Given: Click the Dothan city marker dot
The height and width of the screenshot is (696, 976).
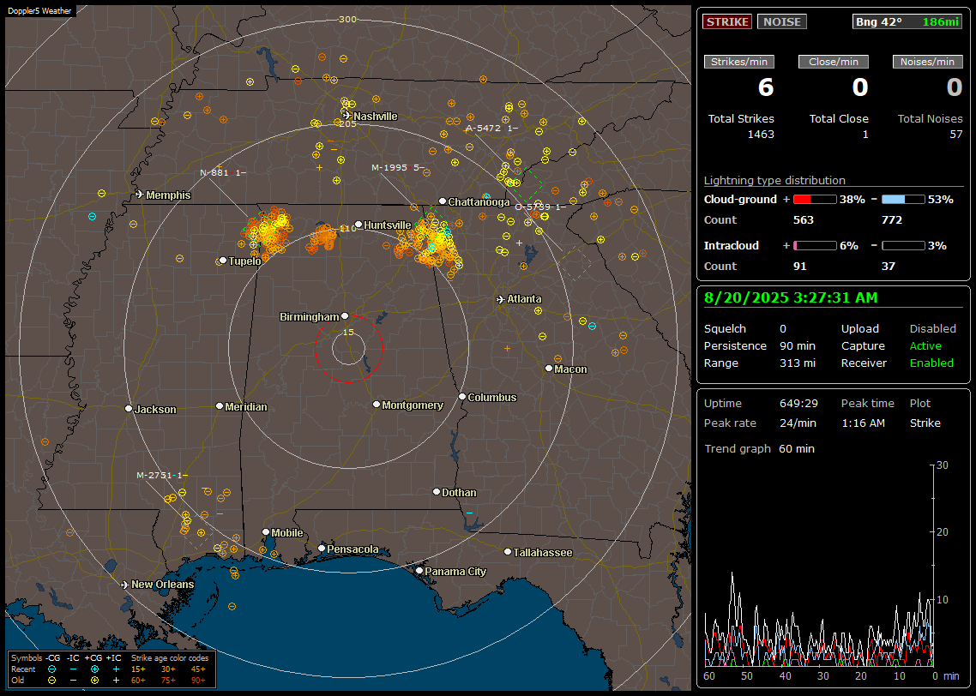Looking at the screenshot, I should [x=437, y=491].
